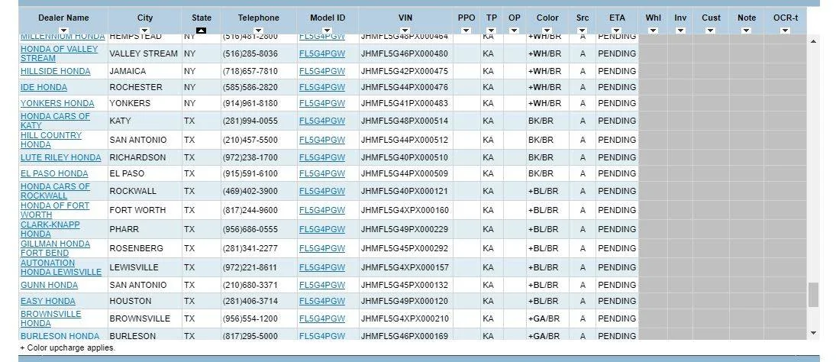Select telephone (914)961-8180
Screen dimensions: 836x362
pyautogui.click(x=250, y=103)
